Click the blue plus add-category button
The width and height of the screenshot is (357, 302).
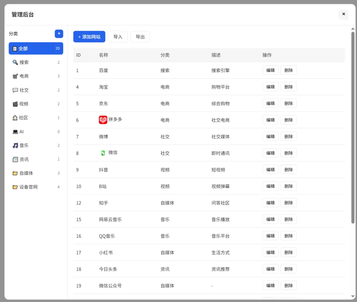click(x=59, y=34)
